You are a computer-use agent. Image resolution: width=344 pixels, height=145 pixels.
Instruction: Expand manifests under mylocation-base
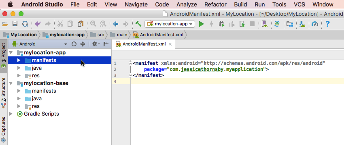pos(19,91)
